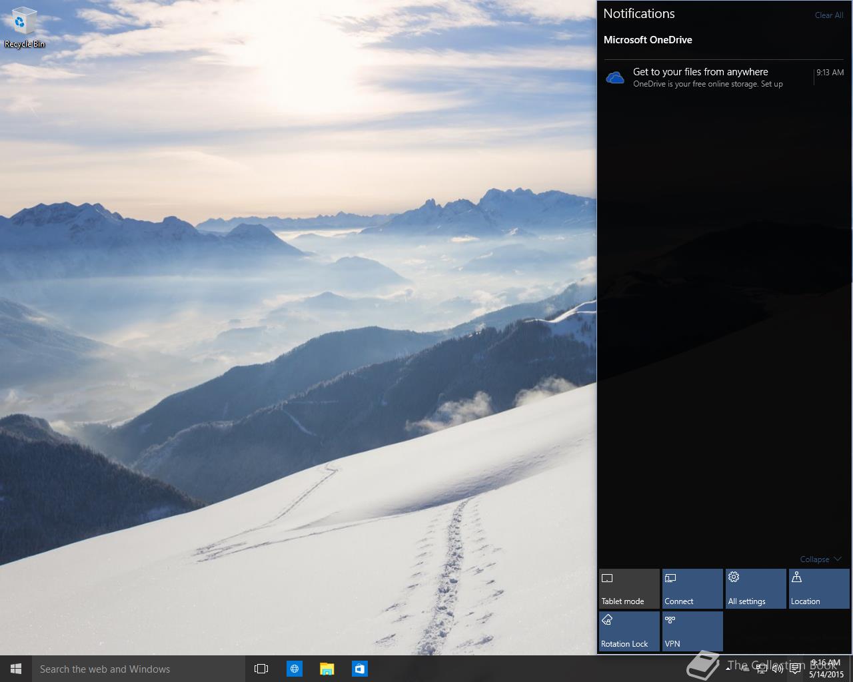Click the Action Center notification tray icon
Image resolution: width=853 pixels, height=682 pixels.
[x=795, y=668]
